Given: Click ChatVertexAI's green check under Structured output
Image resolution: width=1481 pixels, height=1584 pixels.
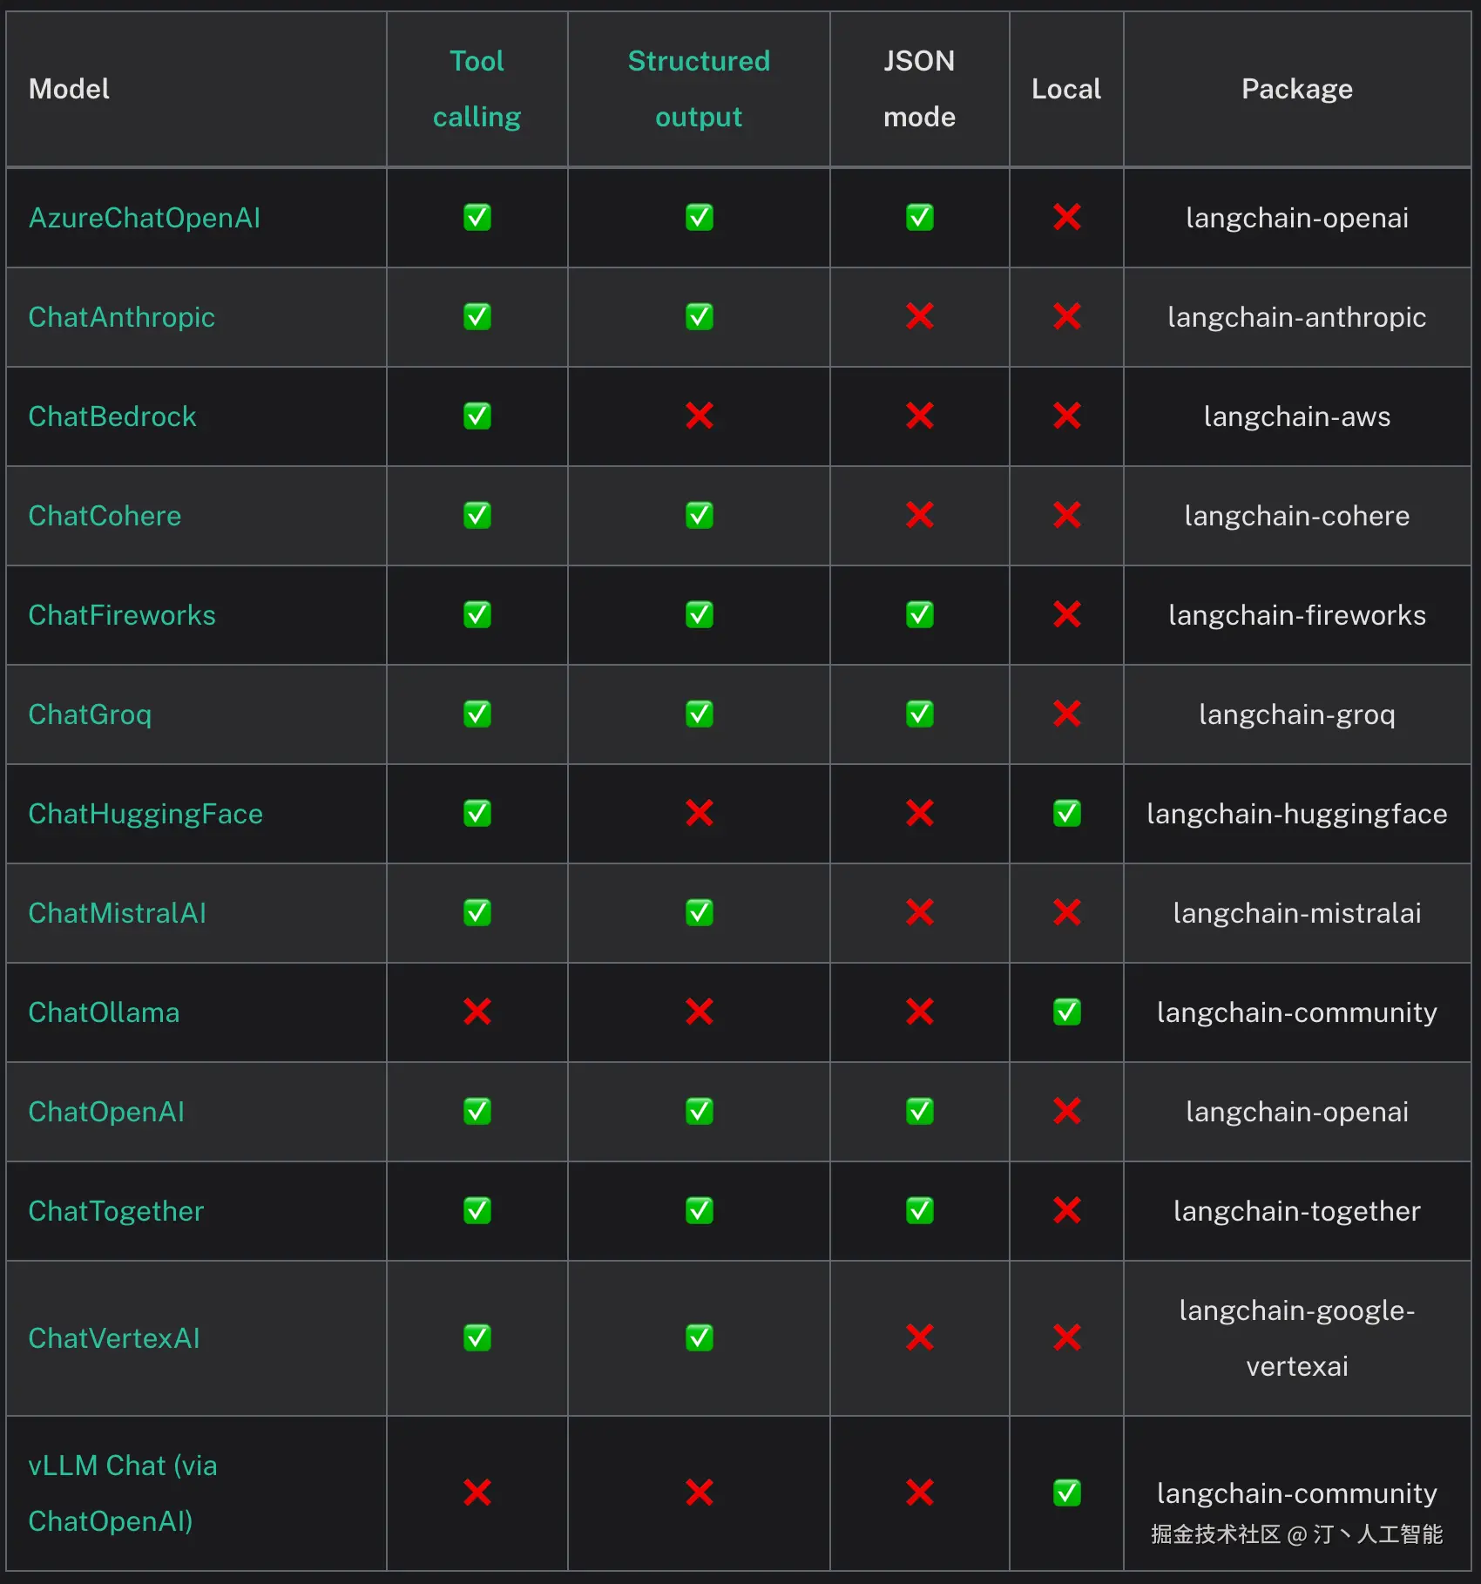Looking at the screenshot, I should (700, 1337).
